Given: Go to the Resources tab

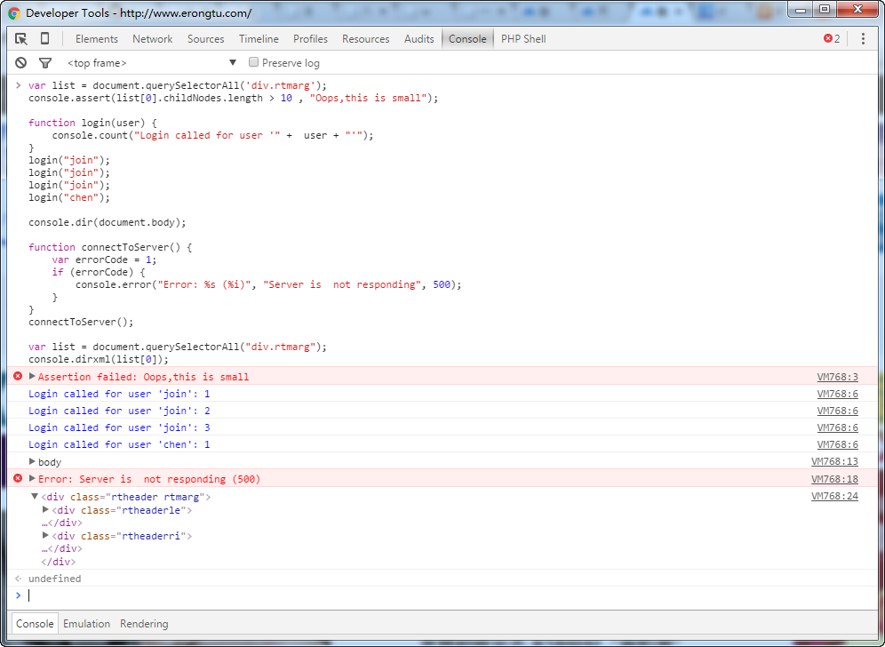Looking at the screenshot, I should pyautogui.click(x=366, y=39).
